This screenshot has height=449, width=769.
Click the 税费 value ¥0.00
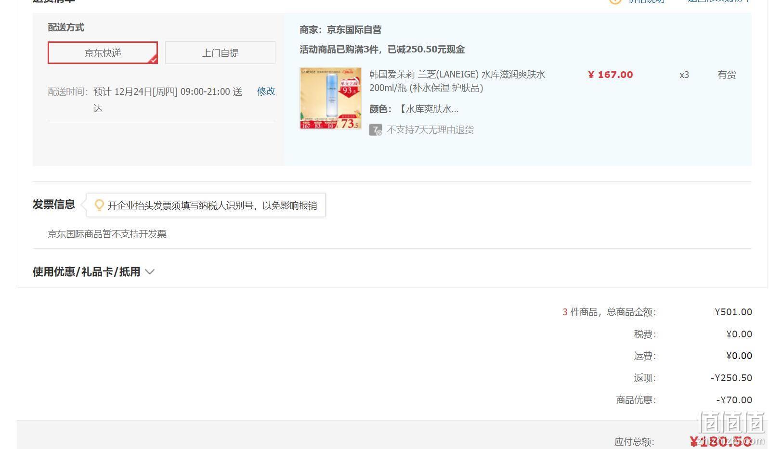pyautogui.click(x=739, y=334)
